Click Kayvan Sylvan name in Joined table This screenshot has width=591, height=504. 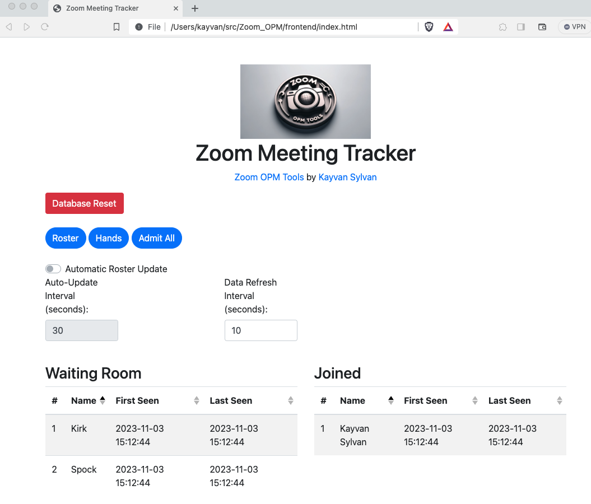point(355,435)
